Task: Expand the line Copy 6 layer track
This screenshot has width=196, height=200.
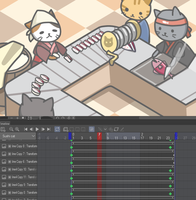Action: point(9,162)
